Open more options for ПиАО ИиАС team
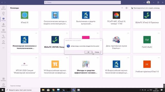The width and height of the screenshot is (165, 92). pyautogui.click(x=159, y=33)
